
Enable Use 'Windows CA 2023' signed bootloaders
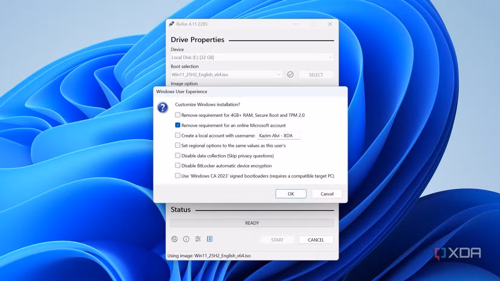click(178, 176)
